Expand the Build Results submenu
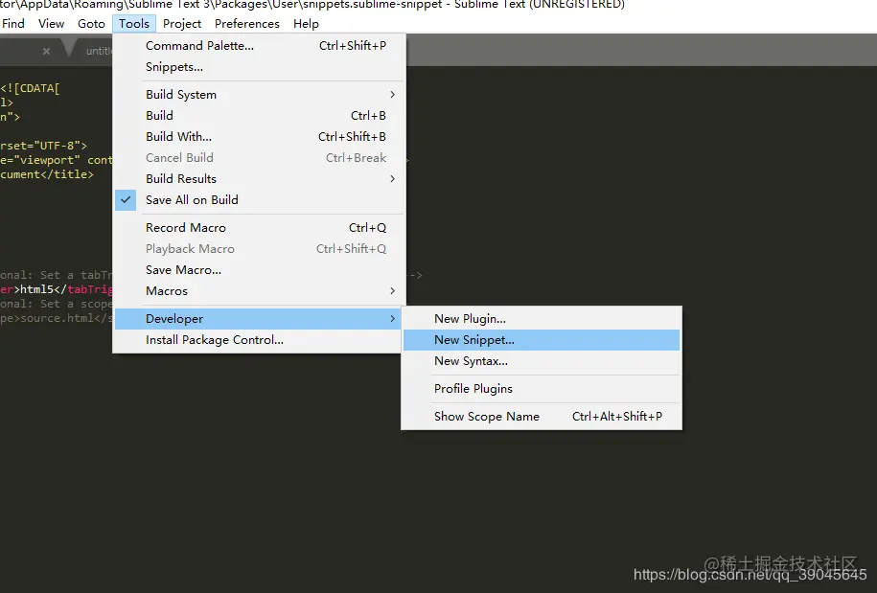This screenshot has width=877, height=593. (259, 179)
